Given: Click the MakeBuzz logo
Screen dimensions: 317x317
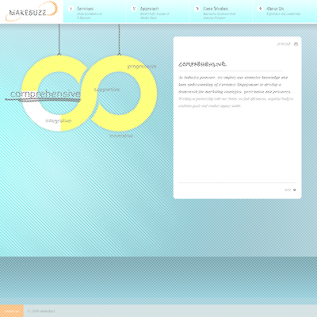Looking at the screenshot, I should pos(31,12).
